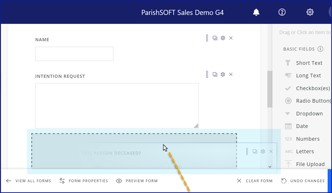Screen dimensions: 332x193
Task: Click the Name field drag handle
Action: tap(207, 38)
